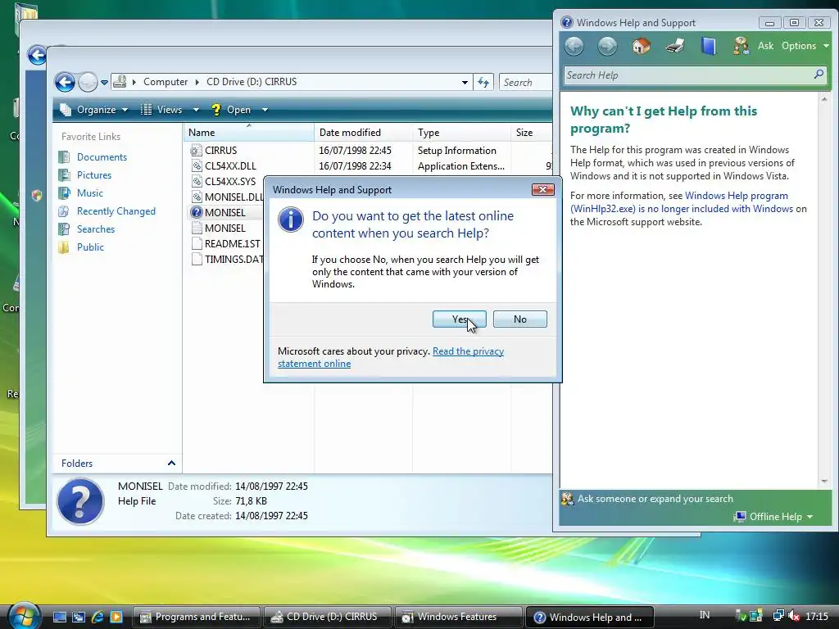Viewport: 839px width, 629px height.
Task: Click the back arrow of the rear window
Action: point(37,55)
